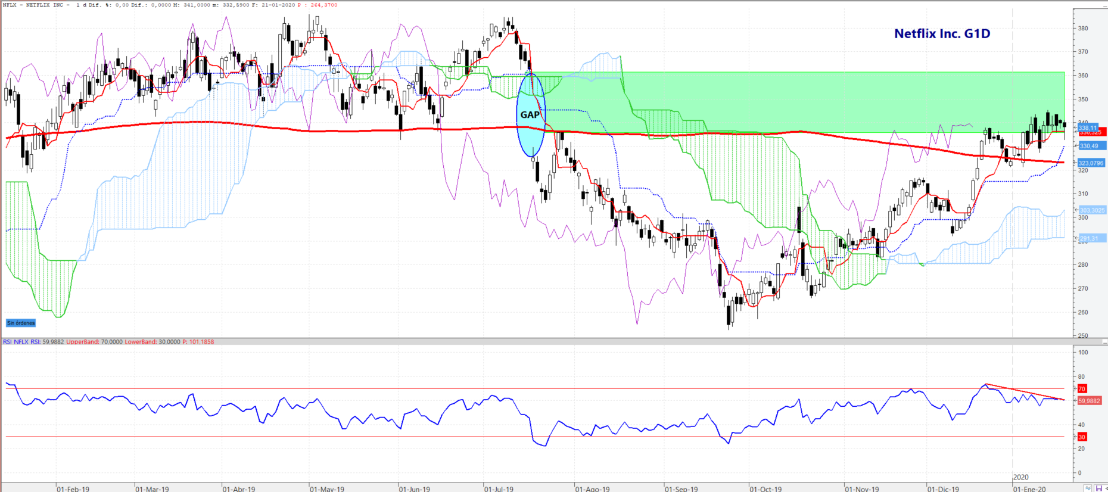Viewport: 1108px width, 492px height.
Task: Click the red 'P : 264,3700' value
Action: [318, 5]
